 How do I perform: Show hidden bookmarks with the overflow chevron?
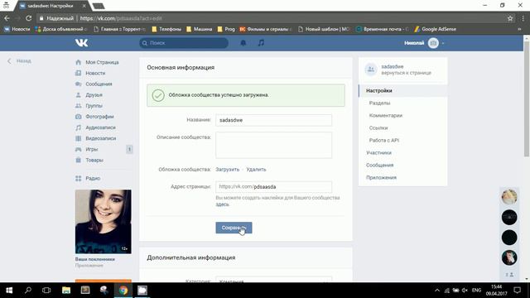click(x=519, y=29)
